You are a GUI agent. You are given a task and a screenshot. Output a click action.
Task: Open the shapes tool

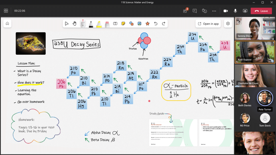pos(131,24)
